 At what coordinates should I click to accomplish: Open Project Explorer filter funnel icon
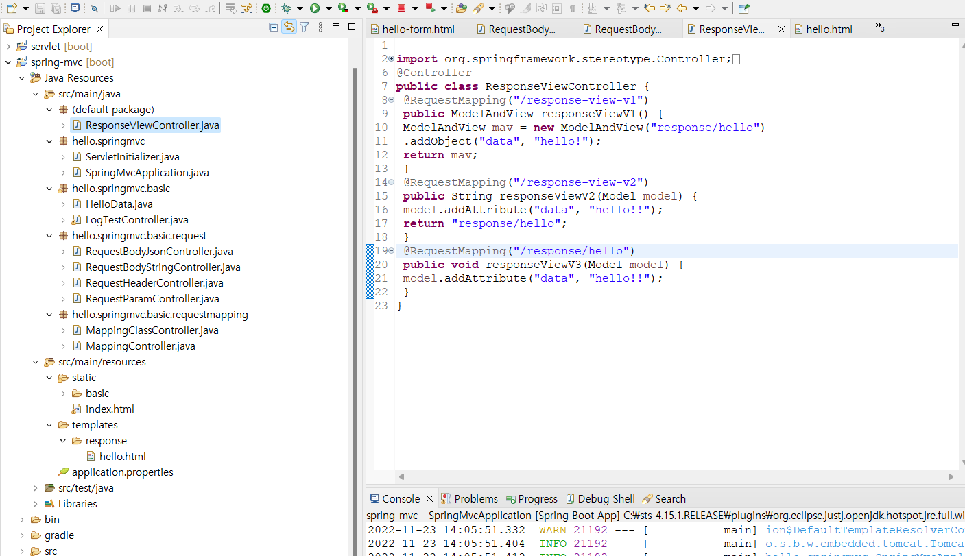[x=305, y=27]
